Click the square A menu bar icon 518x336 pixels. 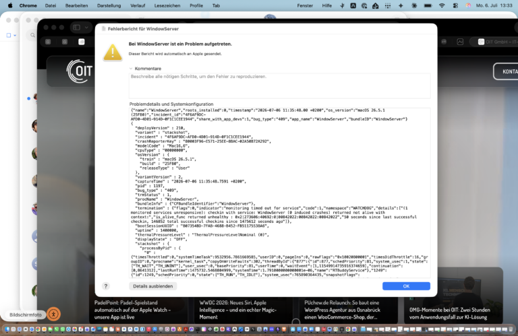tap(353, 5)
